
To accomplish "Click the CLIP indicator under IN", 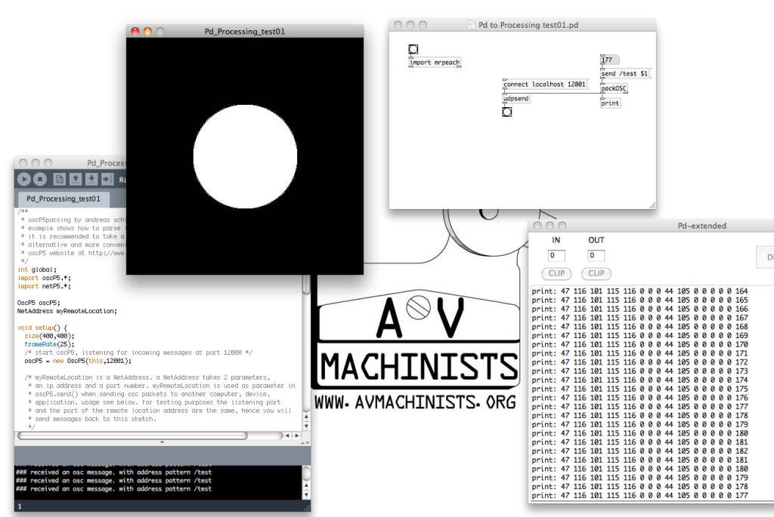I will [556, 273].
